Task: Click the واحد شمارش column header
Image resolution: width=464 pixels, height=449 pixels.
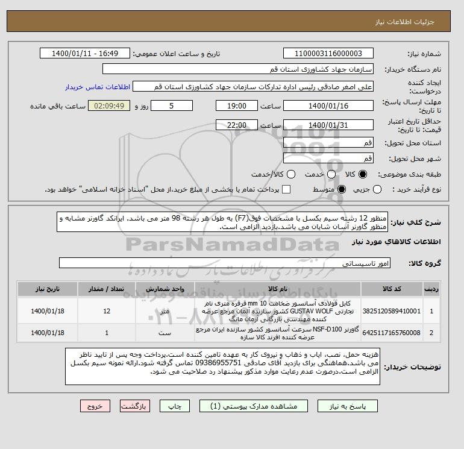Action: [x=165, y=289]
